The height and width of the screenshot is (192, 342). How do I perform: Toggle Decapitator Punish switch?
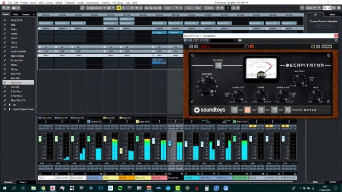pos(218,65)
